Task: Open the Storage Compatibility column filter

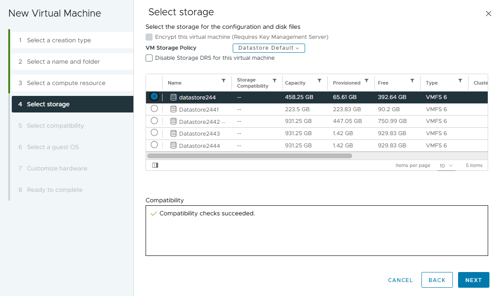Action: click(x=275, y=81)
